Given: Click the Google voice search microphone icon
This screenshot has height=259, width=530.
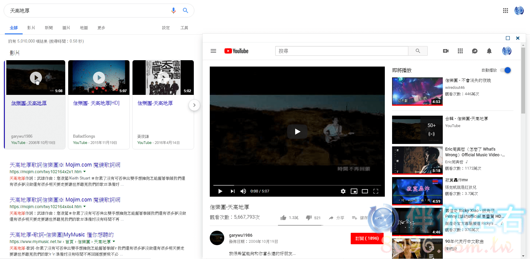Looking at the screenshot, I should [173, 11].
